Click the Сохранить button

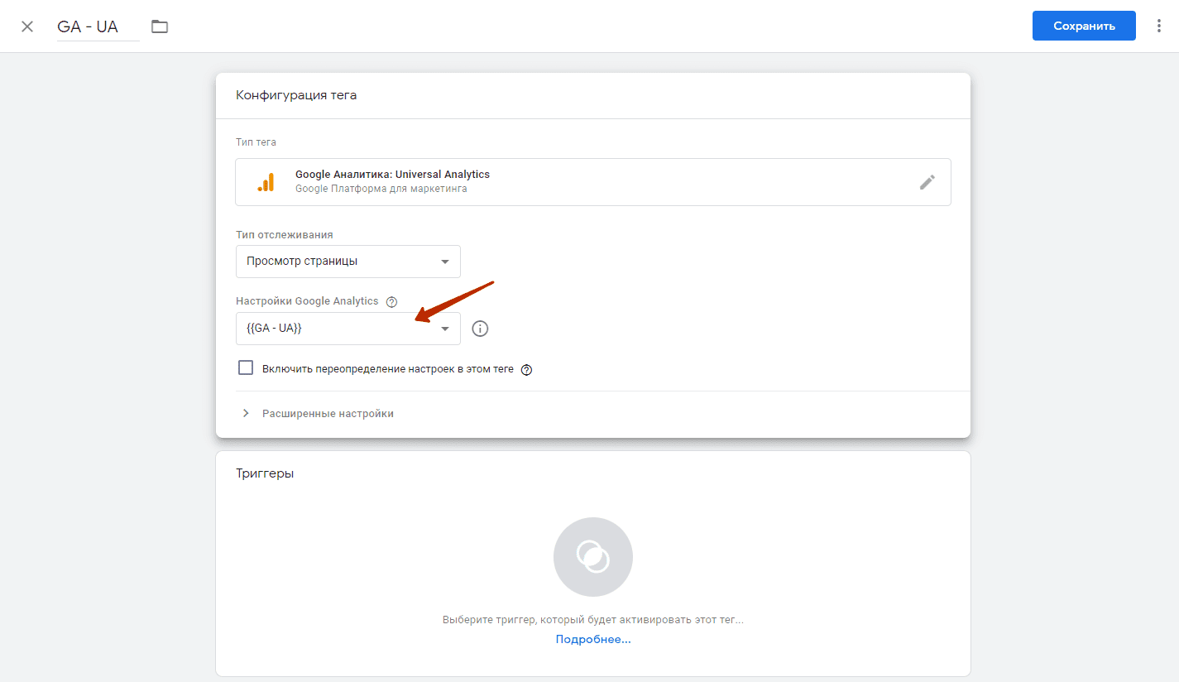[1084, 26]
